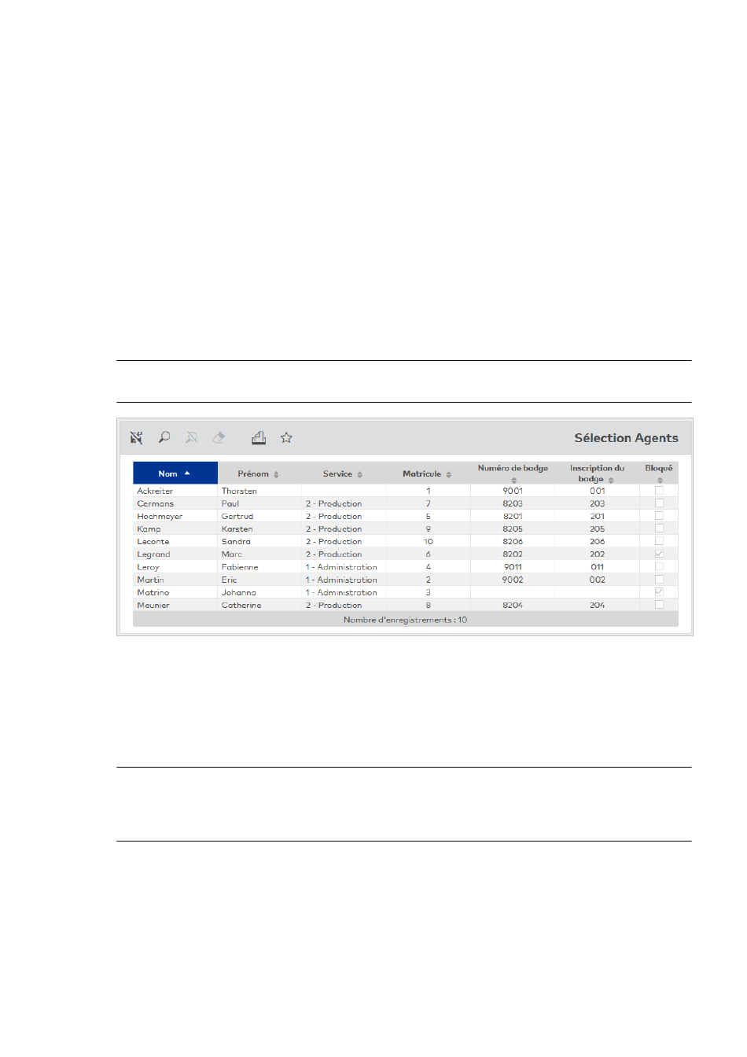The image size is (747, 1057).
Task: Open the Hochmeyer agent record
Action: coord(160,516)
